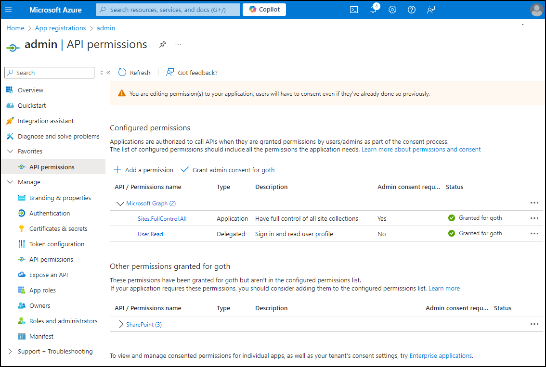Open the Cloud Shell terminal icon

[354, 10]
